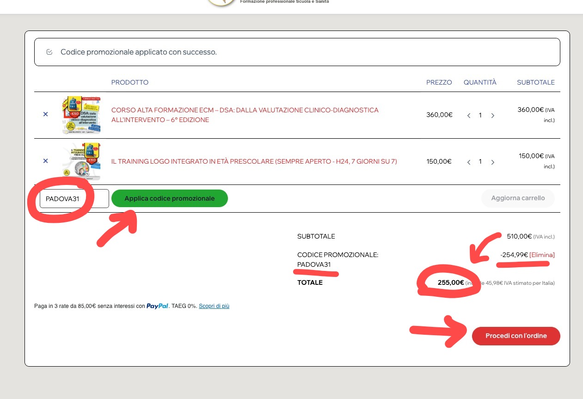Click the promo code input field

(x=74, y=199)
